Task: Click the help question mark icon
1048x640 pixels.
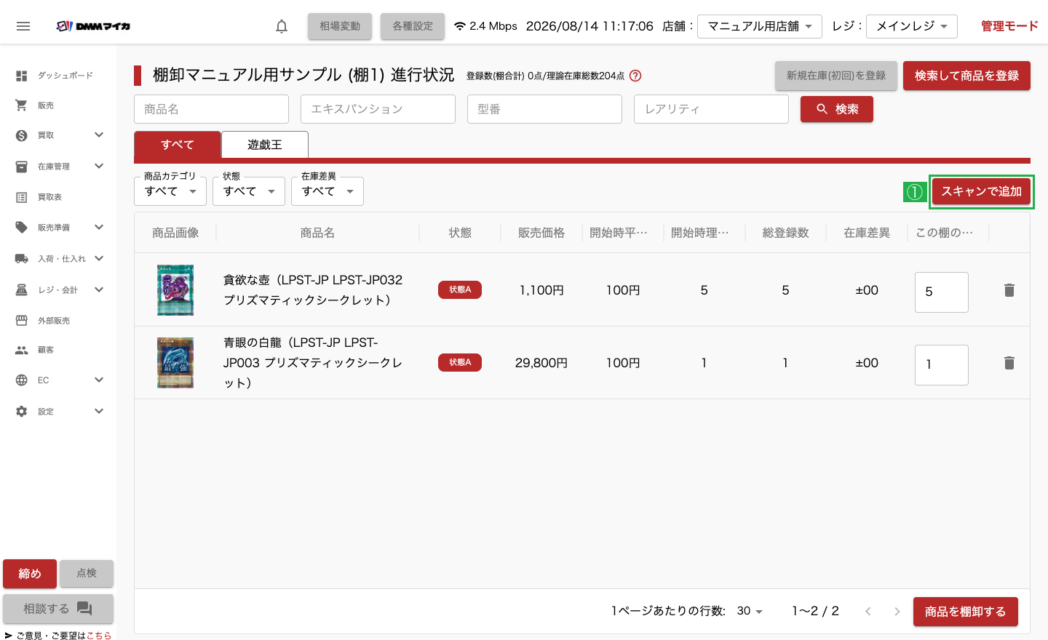Action: [x=635, y=76]
